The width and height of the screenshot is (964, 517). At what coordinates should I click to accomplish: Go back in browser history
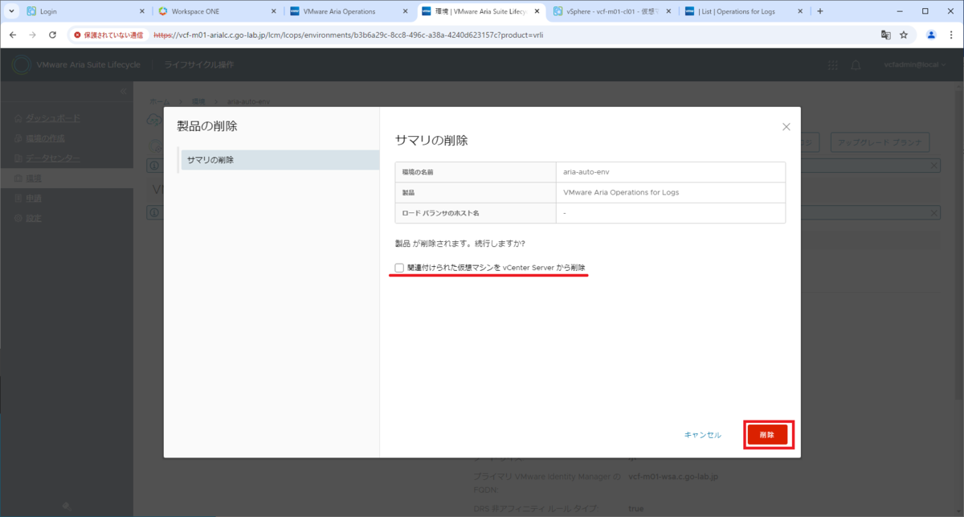12,35
